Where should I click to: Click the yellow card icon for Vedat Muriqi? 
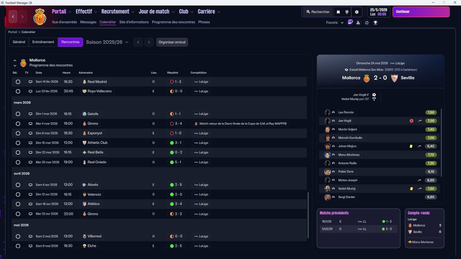click(x=411, y=188)
